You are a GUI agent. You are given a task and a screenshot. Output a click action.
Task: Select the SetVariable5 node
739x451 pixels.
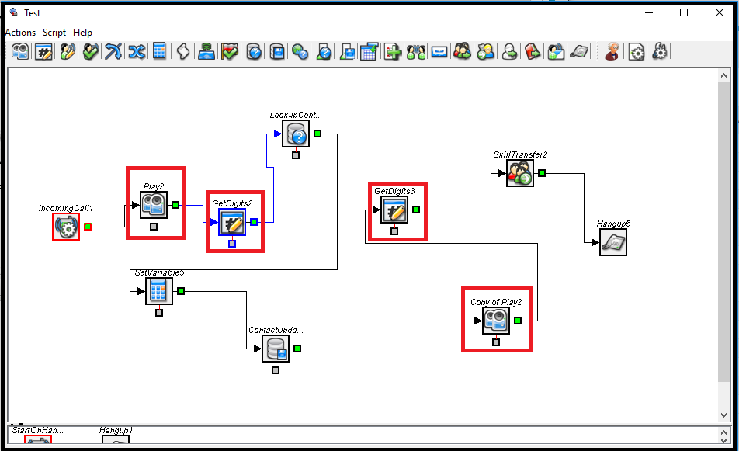click(159, 291)
